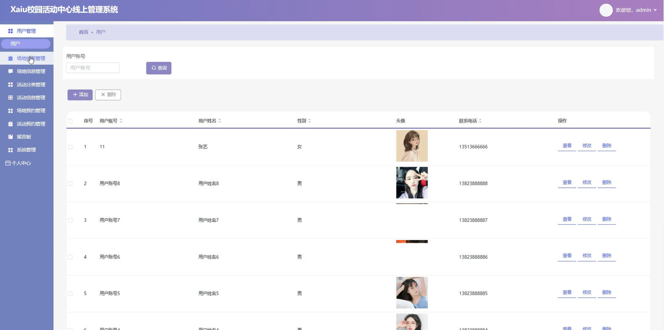Sort by 用户账号 column arrows

pos(121,121)
